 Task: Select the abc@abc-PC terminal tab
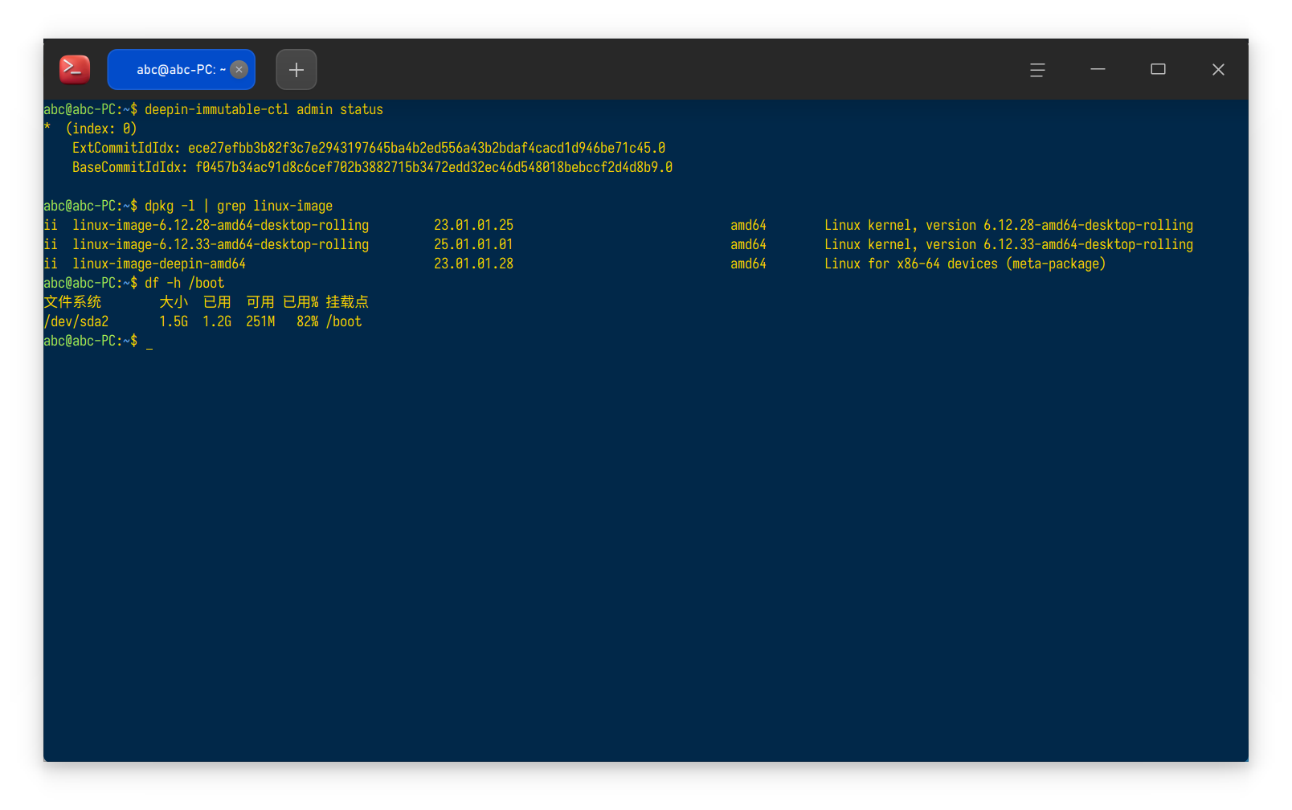coord(181,69)
